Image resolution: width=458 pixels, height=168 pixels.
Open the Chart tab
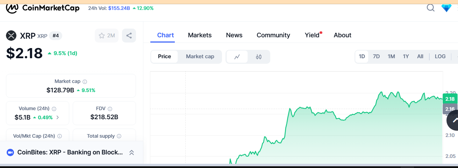[166, 35]
